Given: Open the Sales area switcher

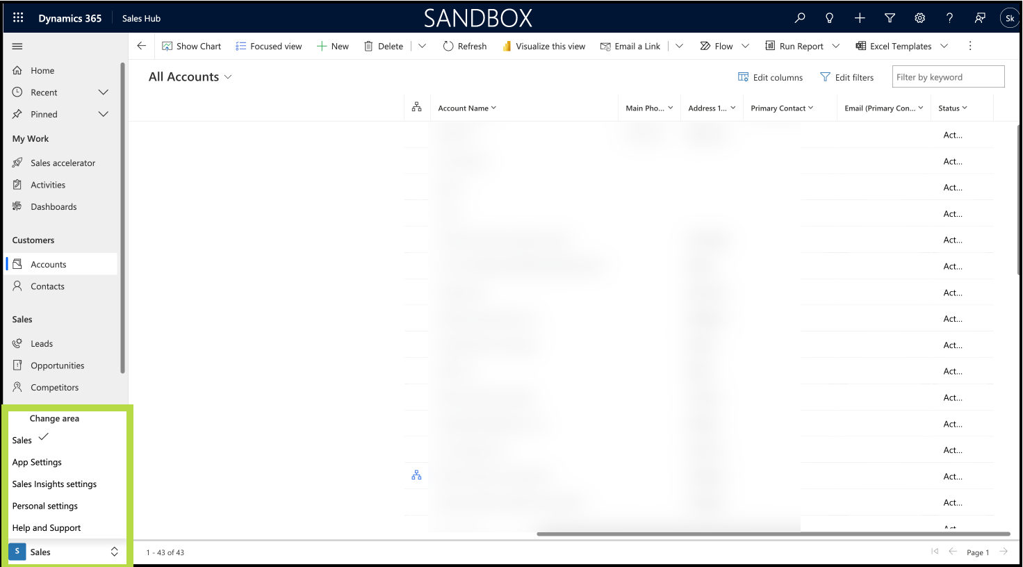Looking at the screenshot, I should pos(65,552).
